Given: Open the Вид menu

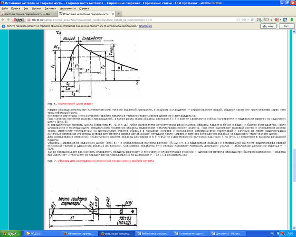Looking at the screenshot, I should (x=26, y=9).
